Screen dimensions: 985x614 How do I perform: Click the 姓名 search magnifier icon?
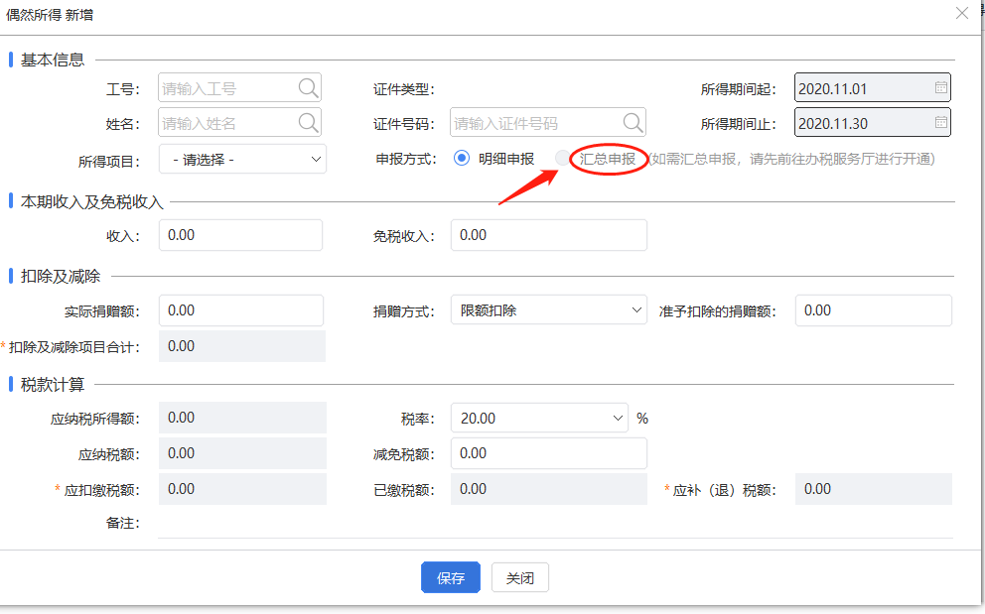tap(309, 123)
